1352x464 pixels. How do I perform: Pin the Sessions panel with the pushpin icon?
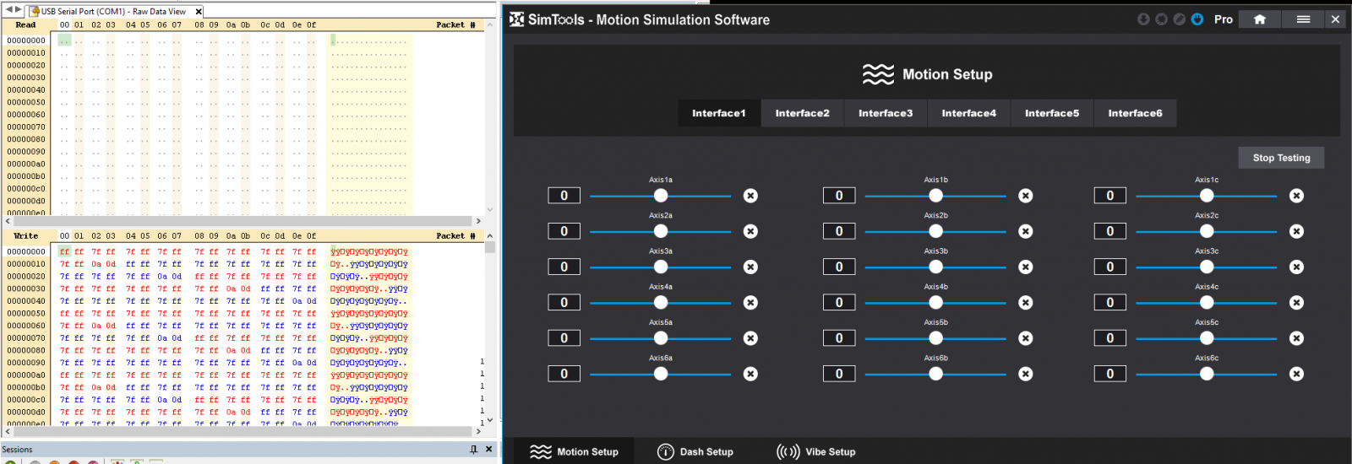pos(474,450)
